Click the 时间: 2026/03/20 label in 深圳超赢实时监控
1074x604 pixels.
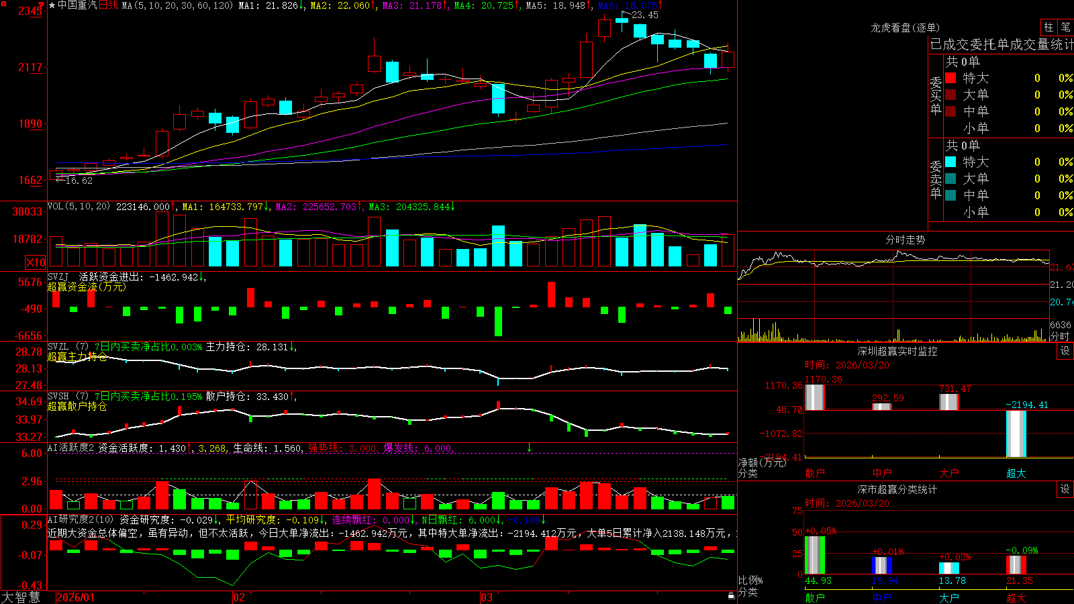[x=847, y=365]
